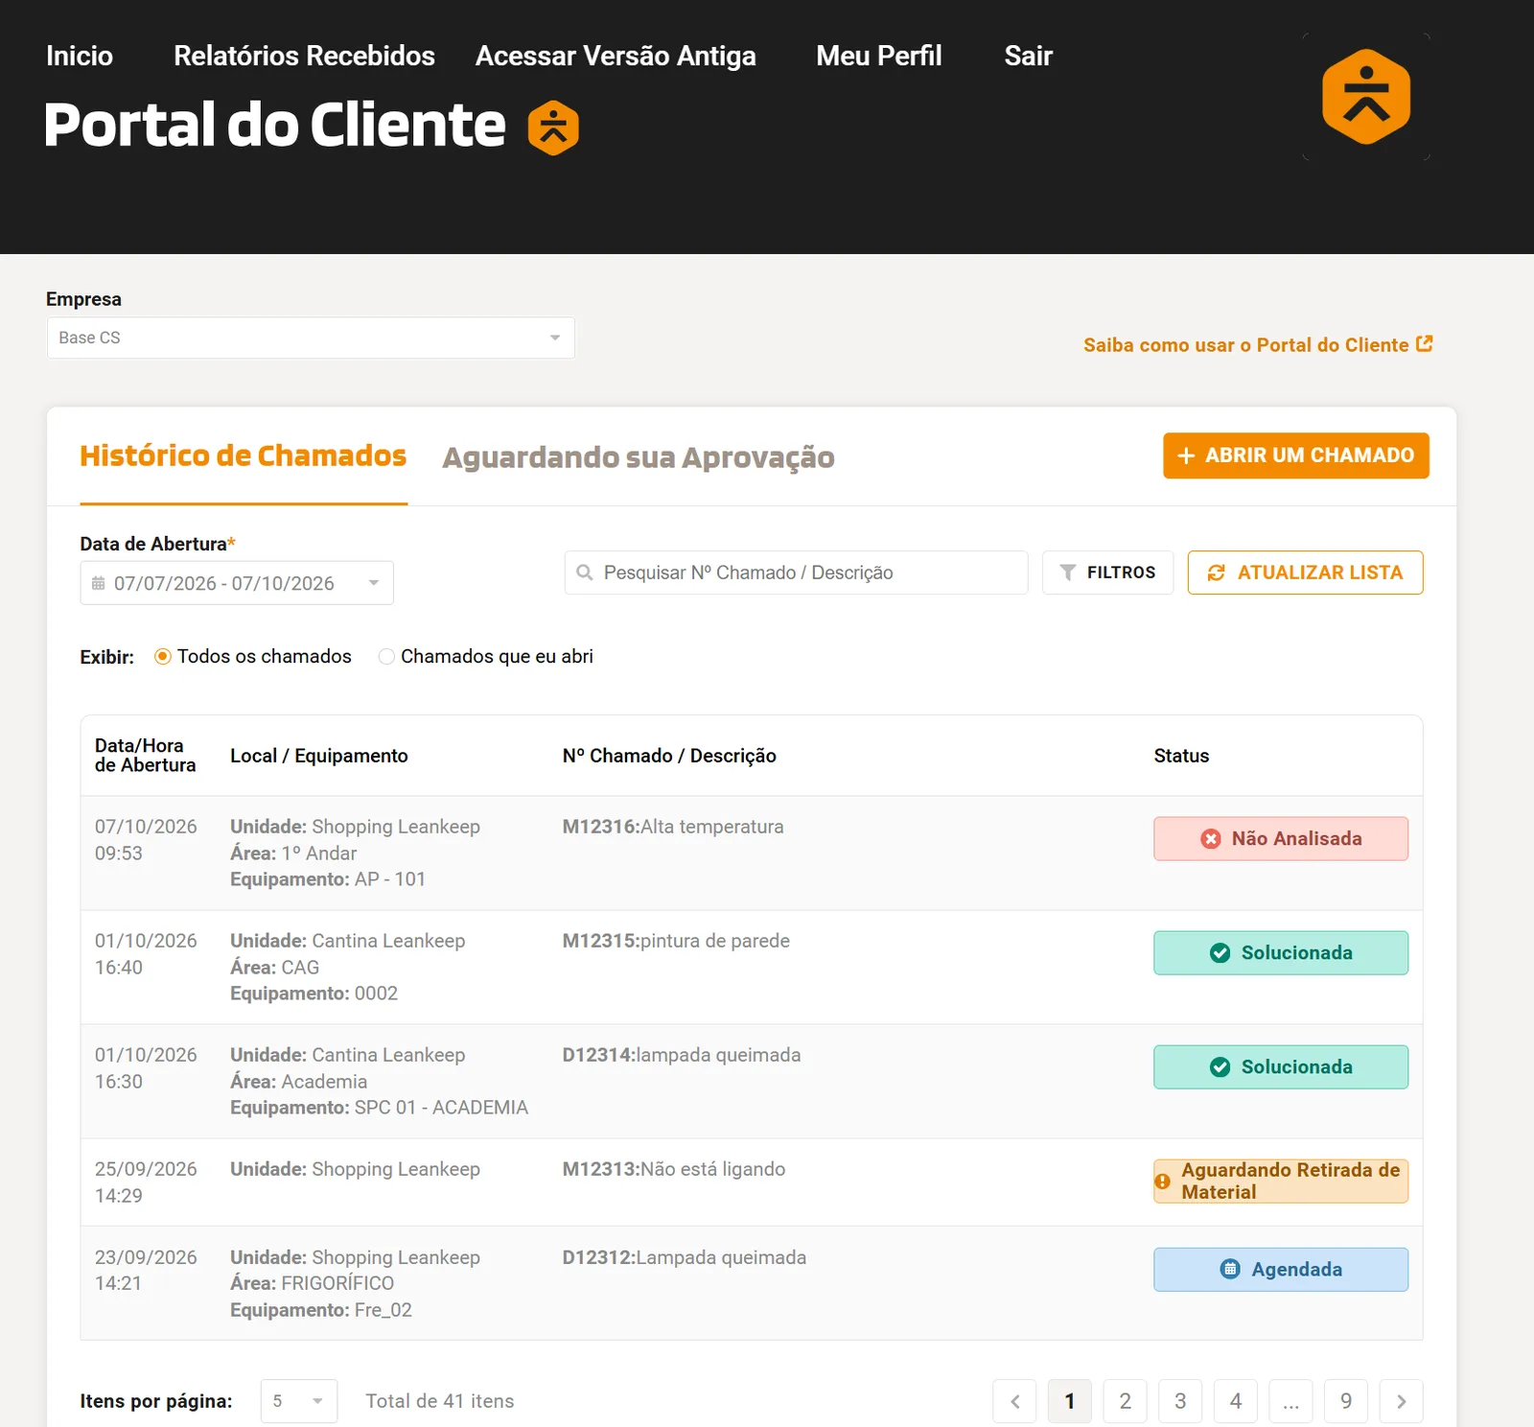
Task: Go to the previous page using left arrow
Action: tap(1015, 1401)
